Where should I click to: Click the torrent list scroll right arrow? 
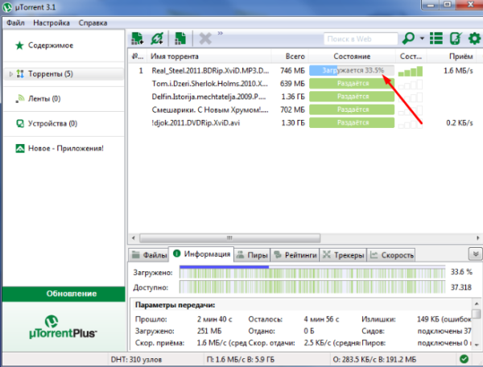pos(477,238)
